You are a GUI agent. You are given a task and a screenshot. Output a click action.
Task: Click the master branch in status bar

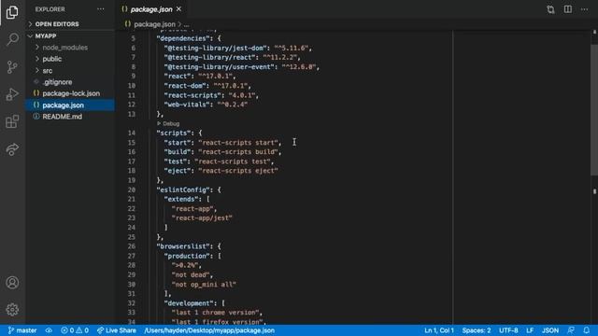tap(22, 330)
